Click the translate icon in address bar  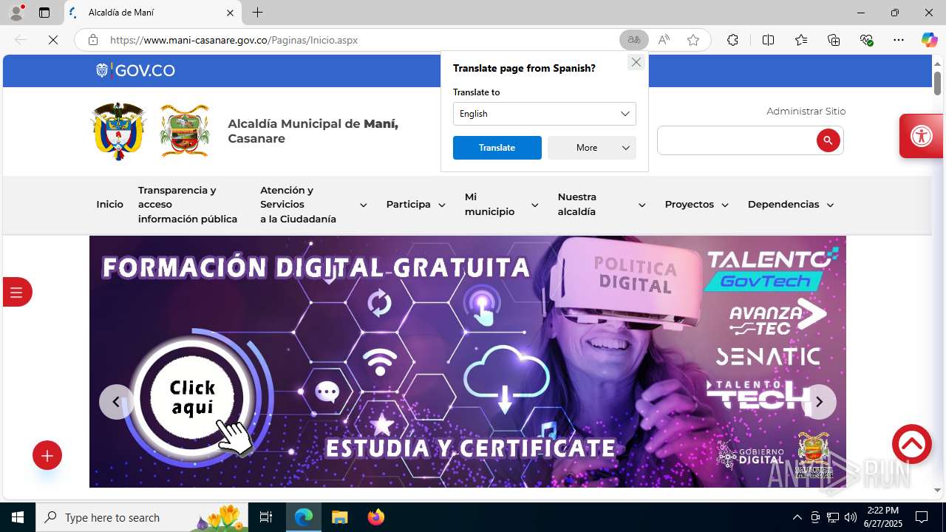tap(634, 40)
